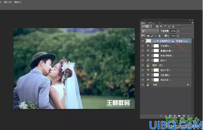Toggle visibility of Gradient Map layer
203x130 pixels.
143,80
